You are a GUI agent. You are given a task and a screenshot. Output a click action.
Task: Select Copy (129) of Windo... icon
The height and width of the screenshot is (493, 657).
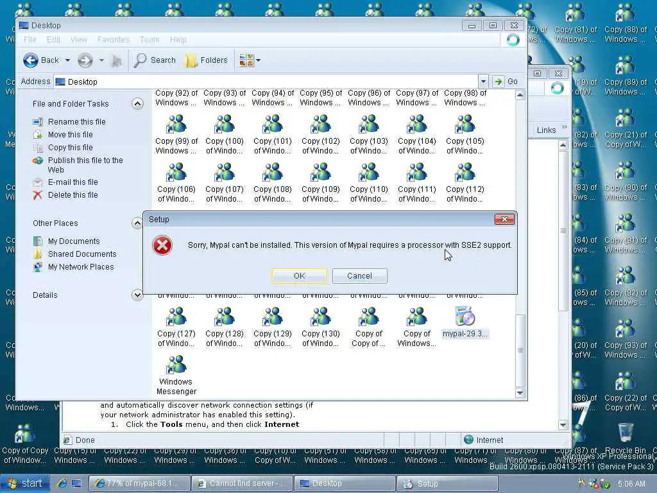coord(272,327)
